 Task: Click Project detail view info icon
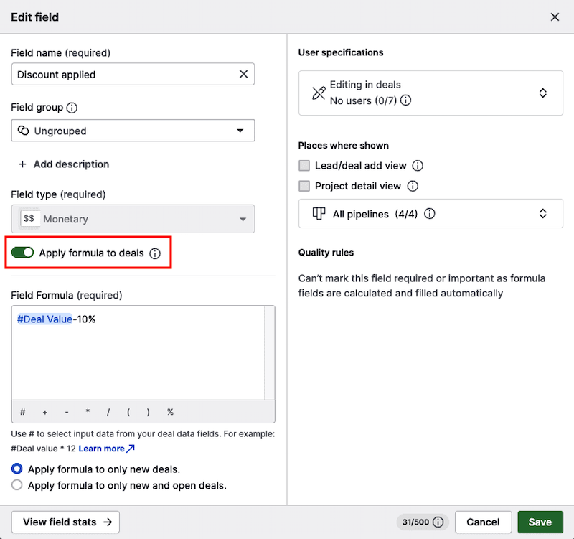[x=413, y=186]
